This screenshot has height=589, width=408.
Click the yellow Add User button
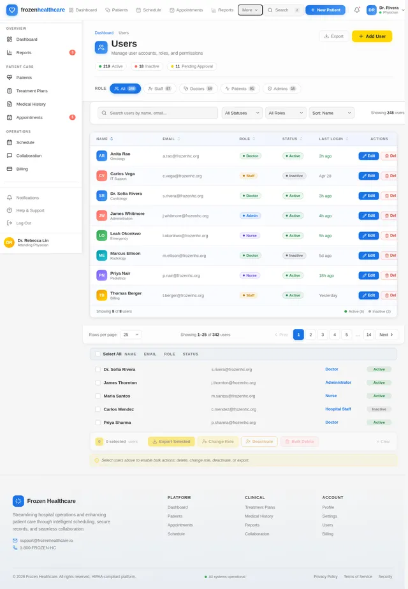click(372, 36)
